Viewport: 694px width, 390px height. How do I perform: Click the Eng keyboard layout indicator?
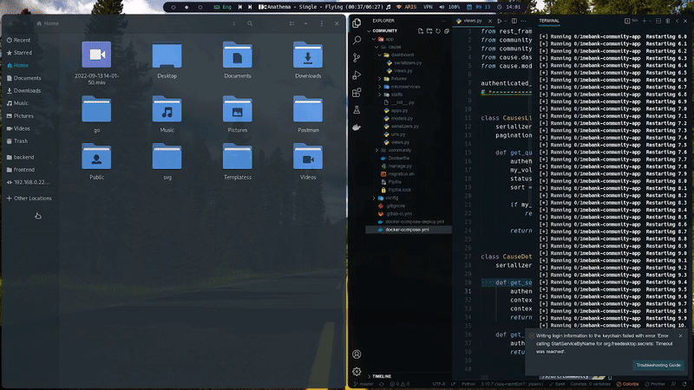(x=223, y=7)
